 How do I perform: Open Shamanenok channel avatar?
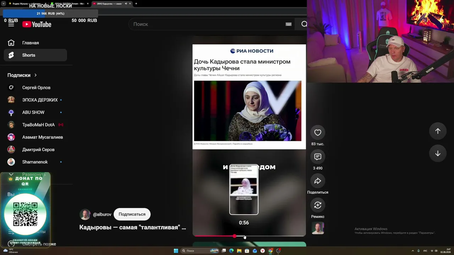coord(11,162)
